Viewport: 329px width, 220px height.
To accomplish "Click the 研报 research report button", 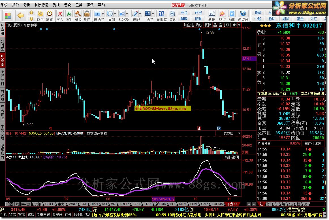I will pyautogui.click(x=198, y=12).
